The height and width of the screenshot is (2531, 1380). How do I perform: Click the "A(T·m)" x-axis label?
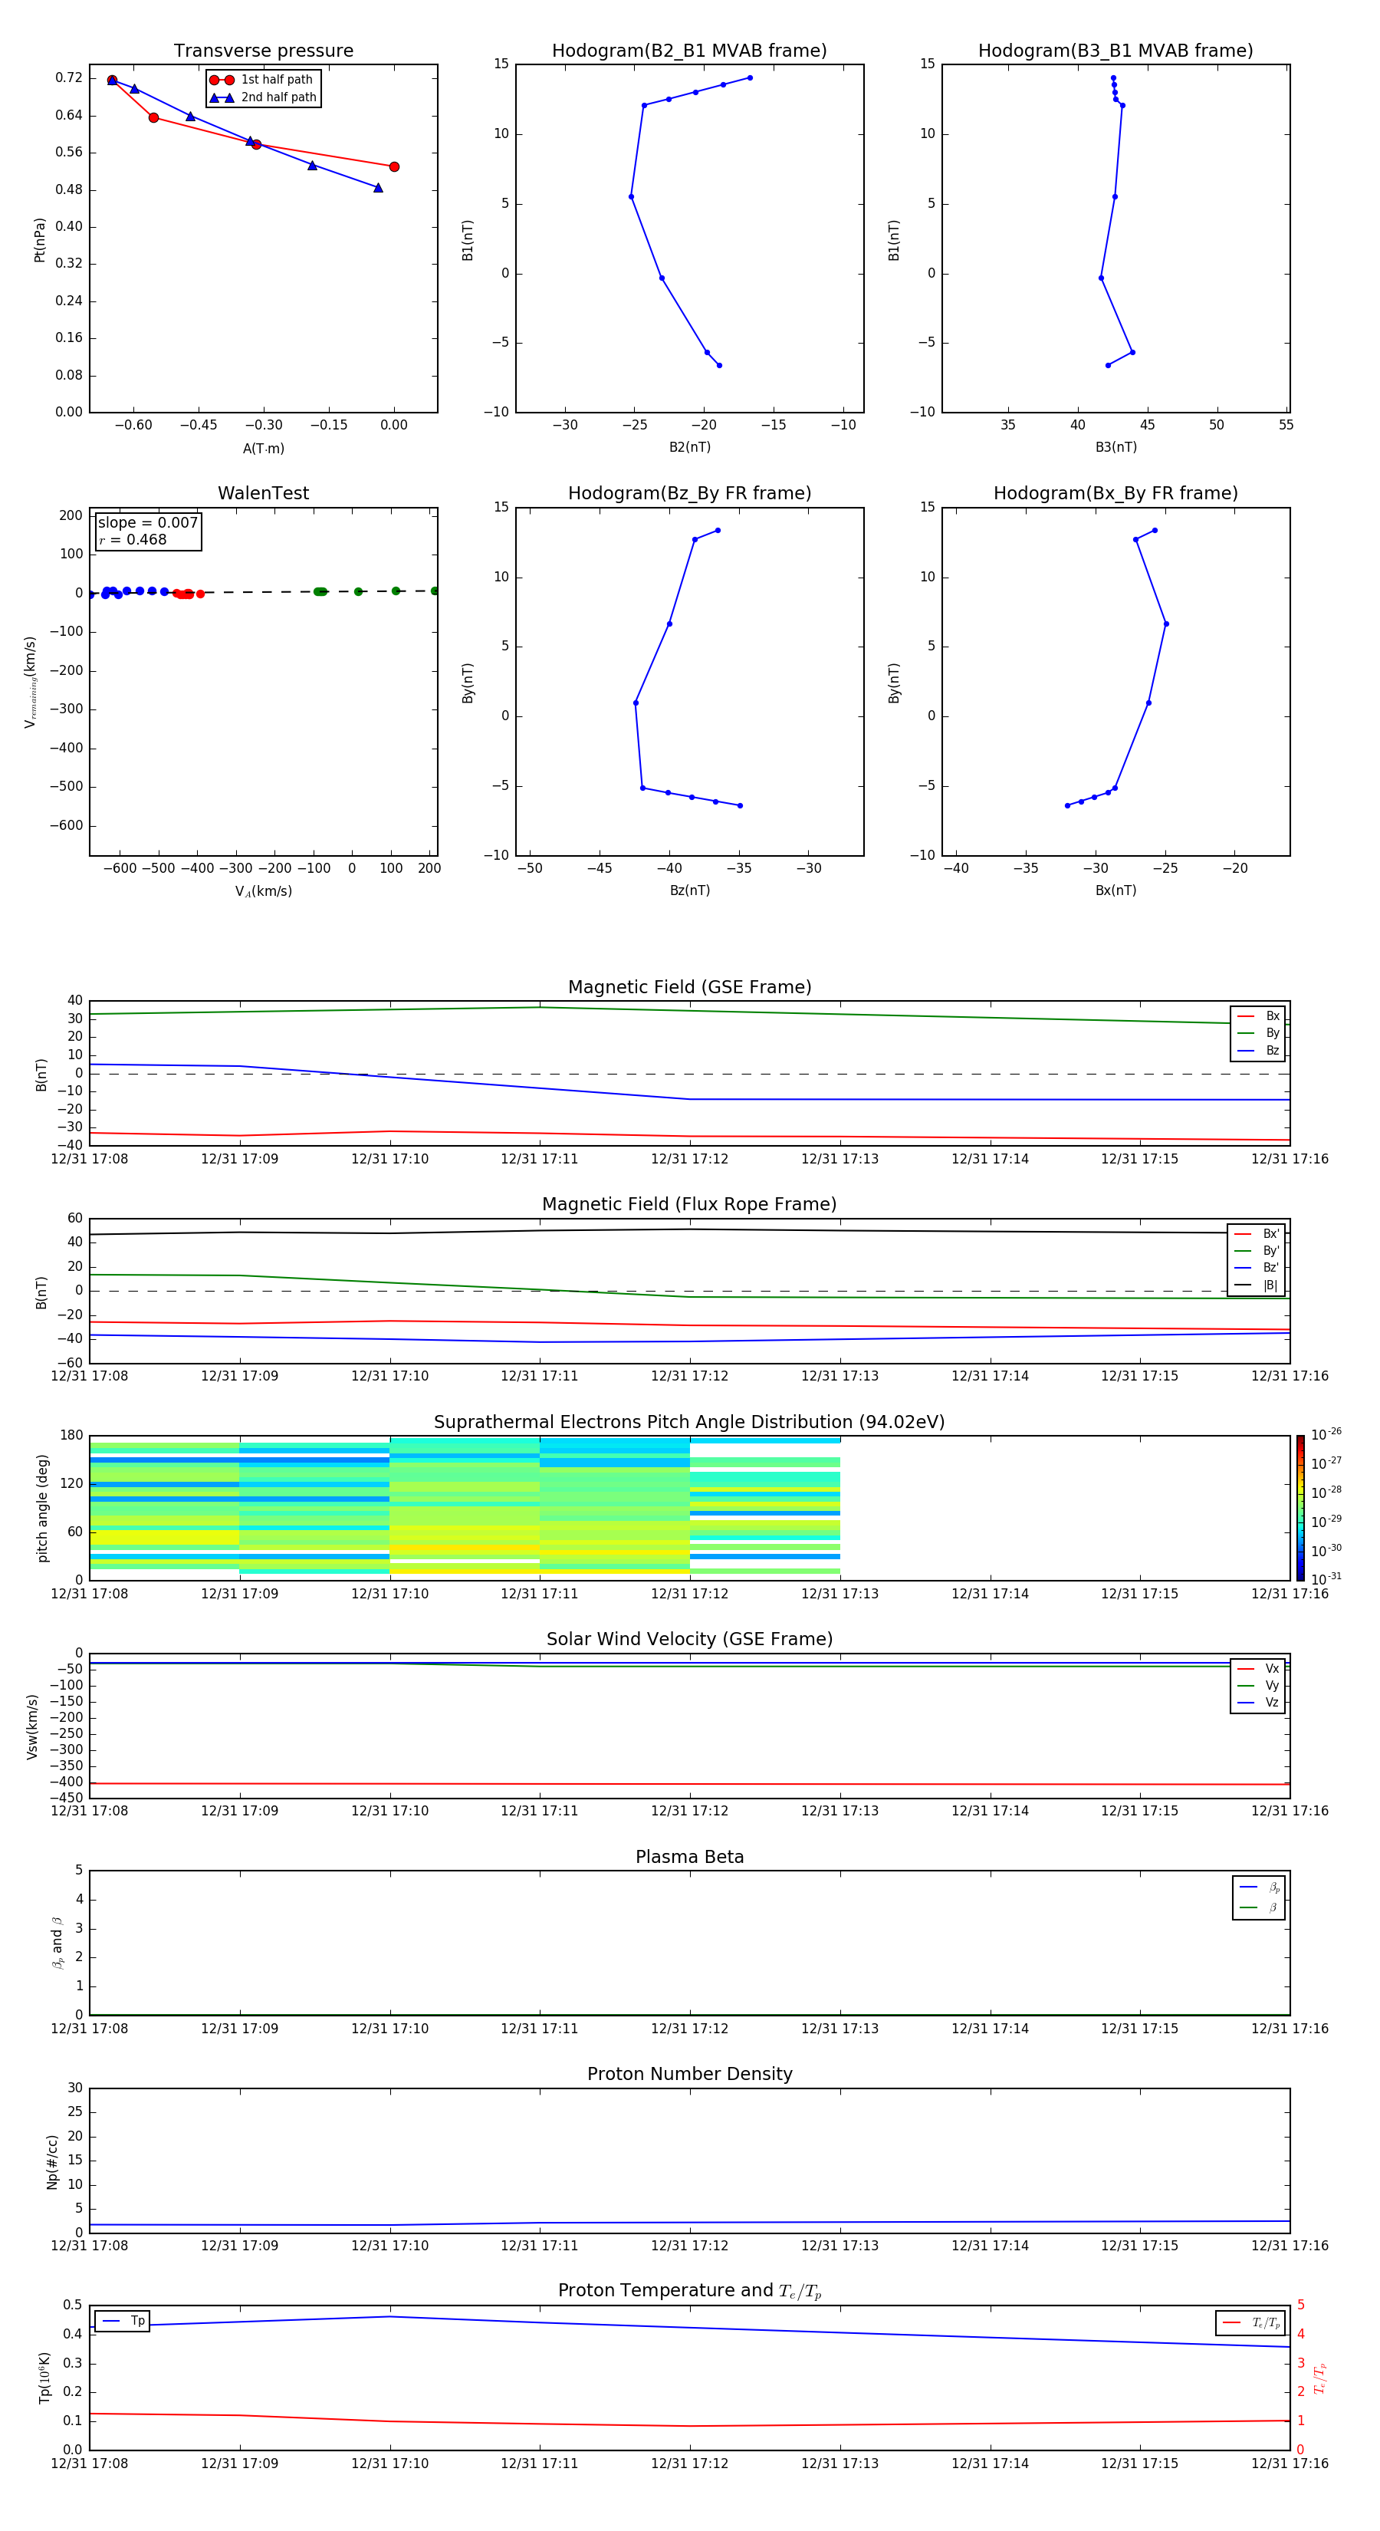pos(263,449)
